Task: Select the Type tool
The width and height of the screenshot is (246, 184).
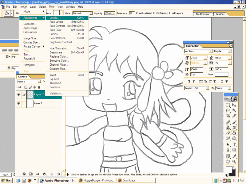Action: pos(234,144)
